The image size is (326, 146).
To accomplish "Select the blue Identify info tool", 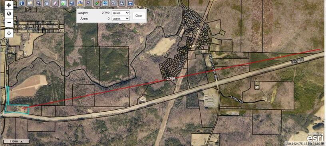I will 22,3.
